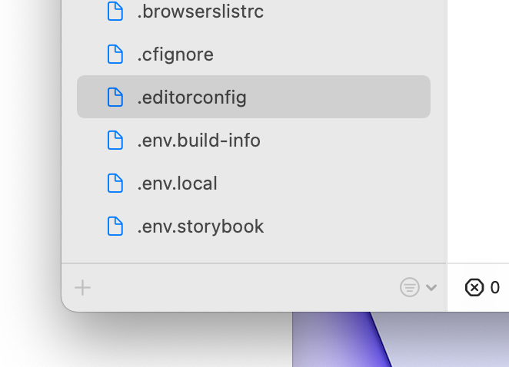Click empty navigator space below .env.storybook

click(x=254, y=250)
